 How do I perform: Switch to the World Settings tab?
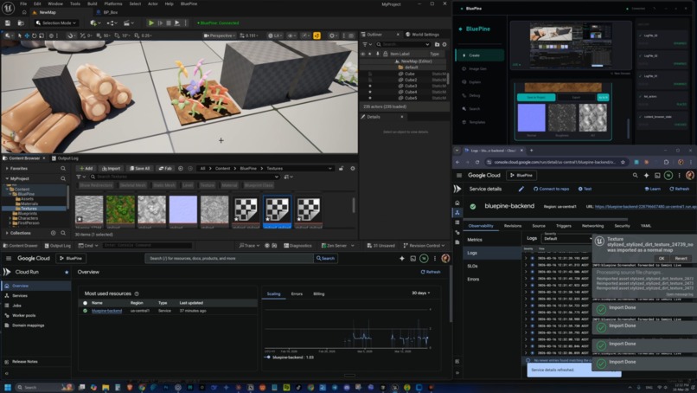(422, 35)
